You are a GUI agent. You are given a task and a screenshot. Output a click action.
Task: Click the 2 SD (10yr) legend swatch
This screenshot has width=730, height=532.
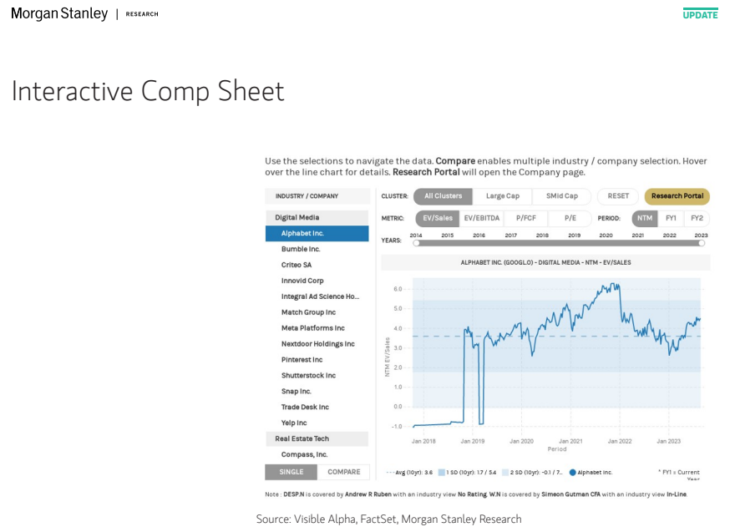click(x=505, y=473)
